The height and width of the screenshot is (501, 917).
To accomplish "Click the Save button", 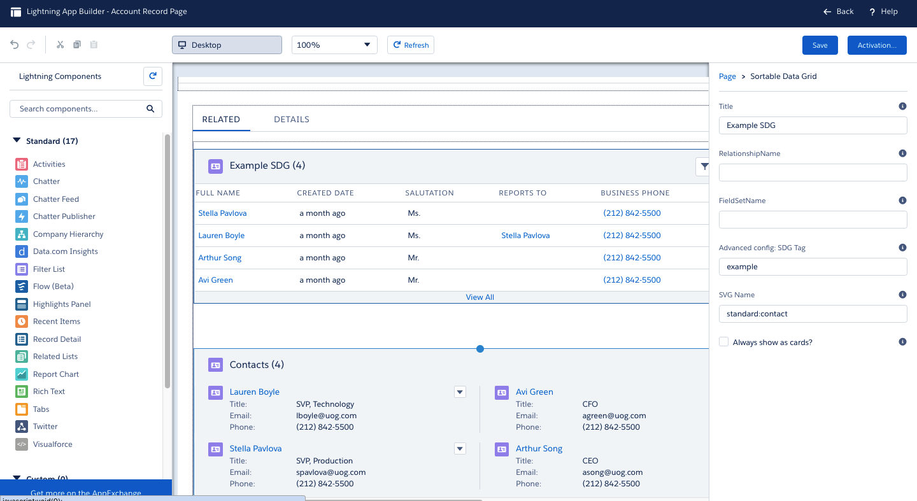I will pos(820,45).
